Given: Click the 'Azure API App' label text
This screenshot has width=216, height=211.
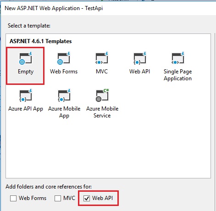Looking at the screenshot, I should (x=26, y=109).
